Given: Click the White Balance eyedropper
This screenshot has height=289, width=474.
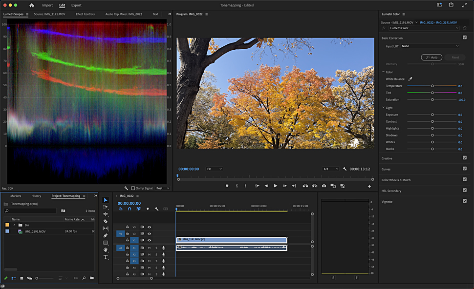Looking at the screenshot, I should (x=410, y=79).
